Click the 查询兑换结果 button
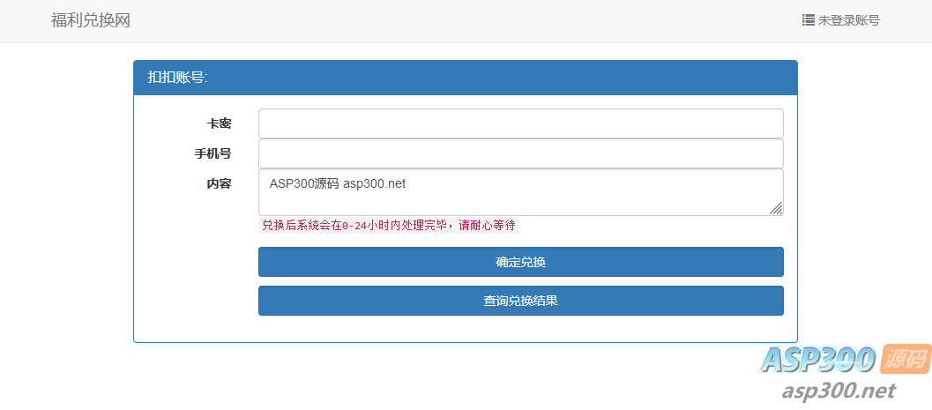The image size is (932, 410). click(520, 301)
